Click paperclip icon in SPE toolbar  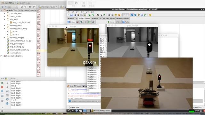[142, 15]
